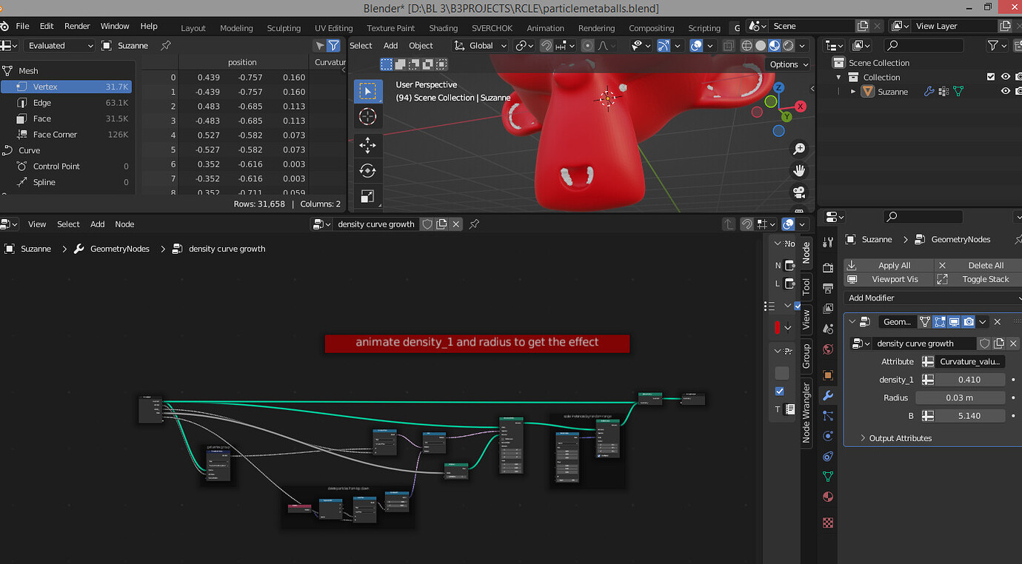The width and height of the screenshot is (1022, 564).
Task: Activate the 3D Cursor tool
Action: (x=367, y=116)
